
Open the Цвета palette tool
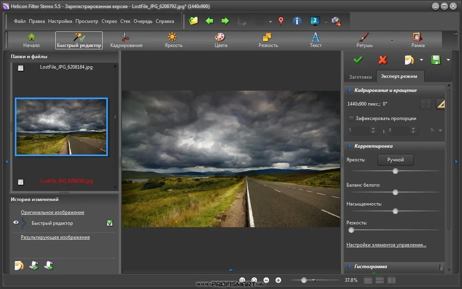[x=221, y=41]
